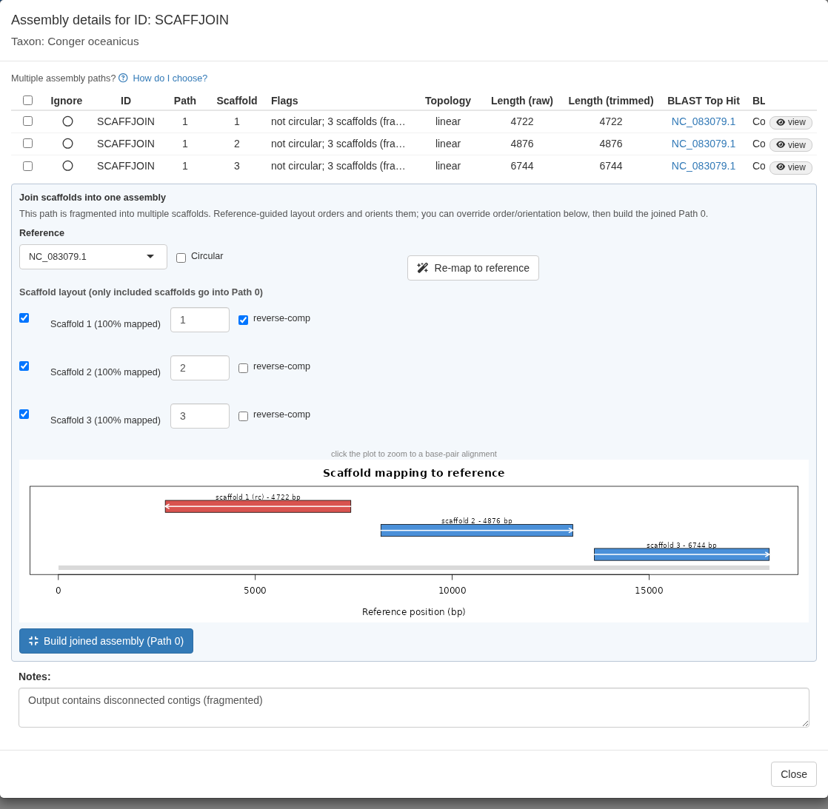Uncheck the include checkbox for Scaffold 3 layout
828x809 pixels.
[24, 414]
